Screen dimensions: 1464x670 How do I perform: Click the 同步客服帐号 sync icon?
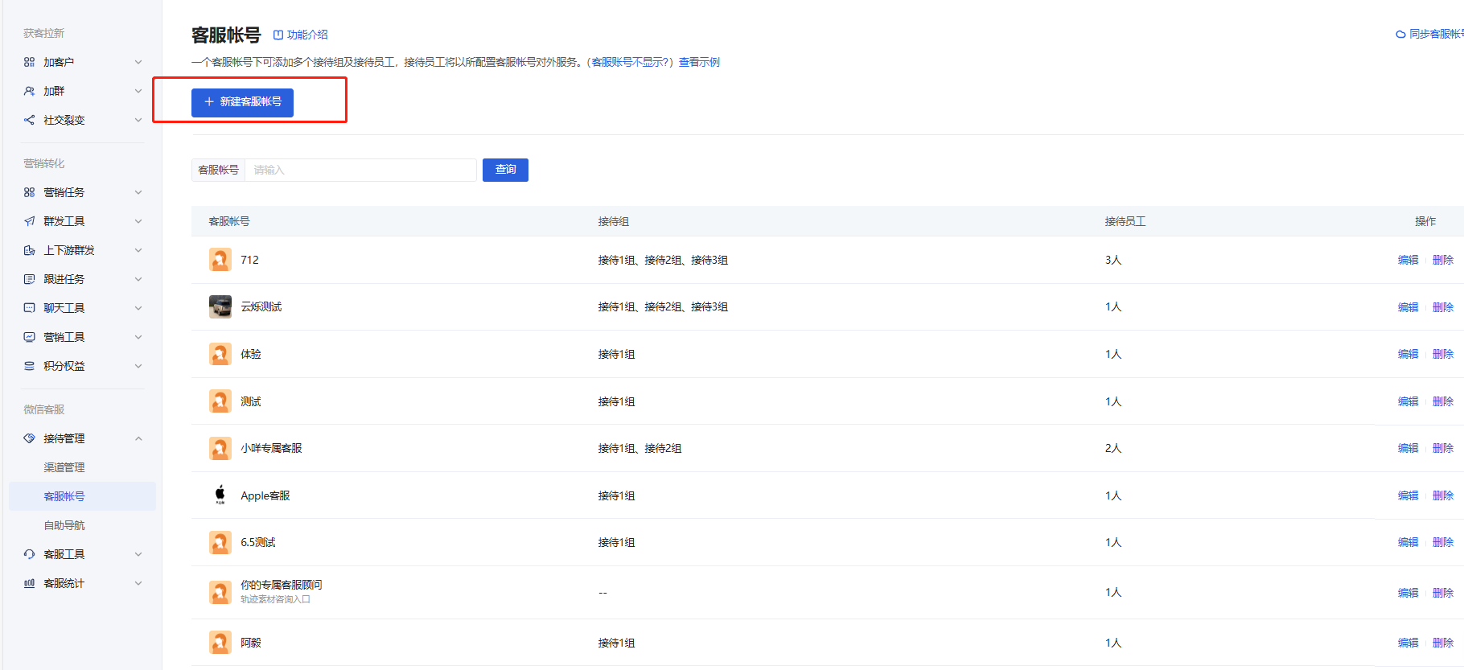click(x=1400, y=34)
